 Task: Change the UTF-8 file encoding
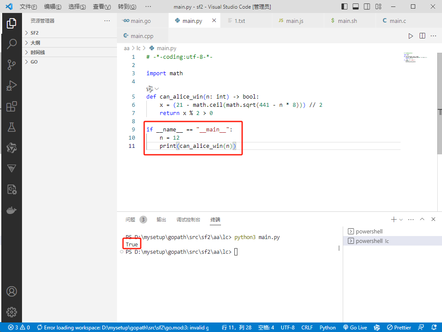point(287,328)
